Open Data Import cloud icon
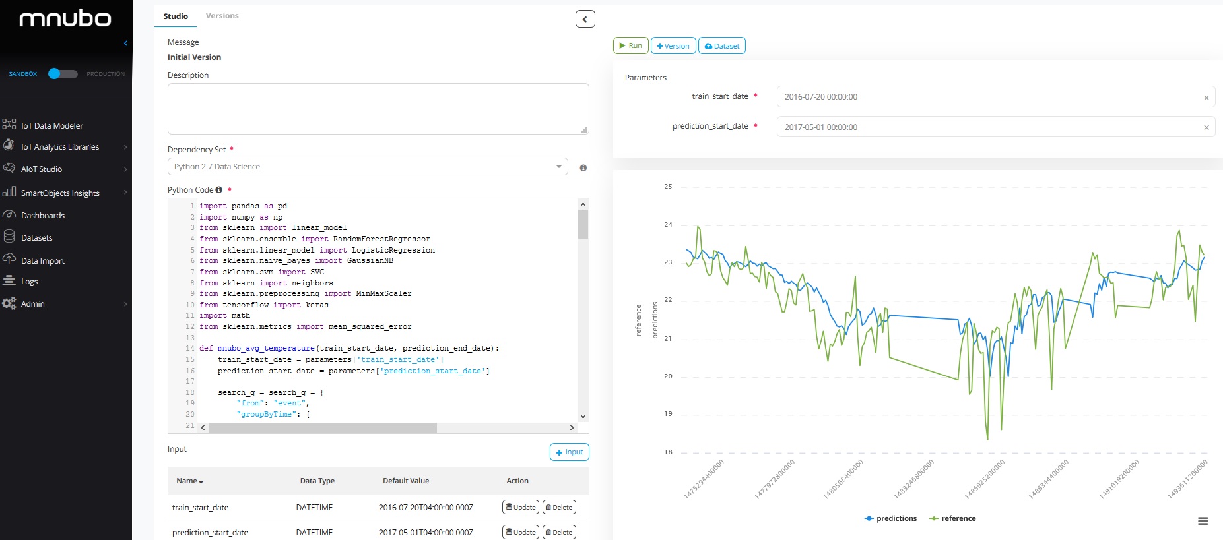 point(9,259)
